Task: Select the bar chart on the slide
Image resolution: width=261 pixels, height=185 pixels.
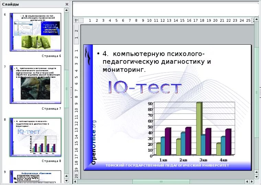Action: tap(191, 132)
